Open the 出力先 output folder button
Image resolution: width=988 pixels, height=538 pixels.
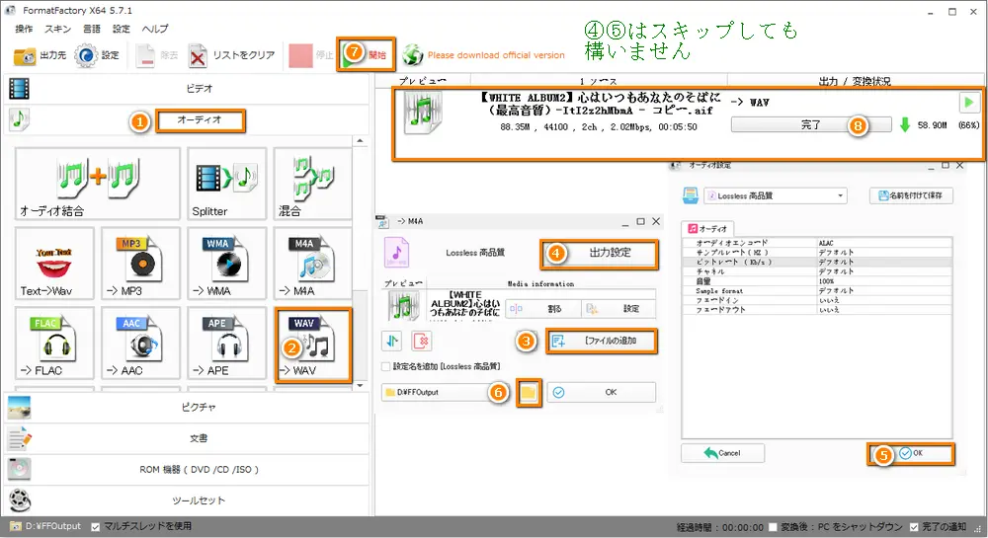(40, 55)
